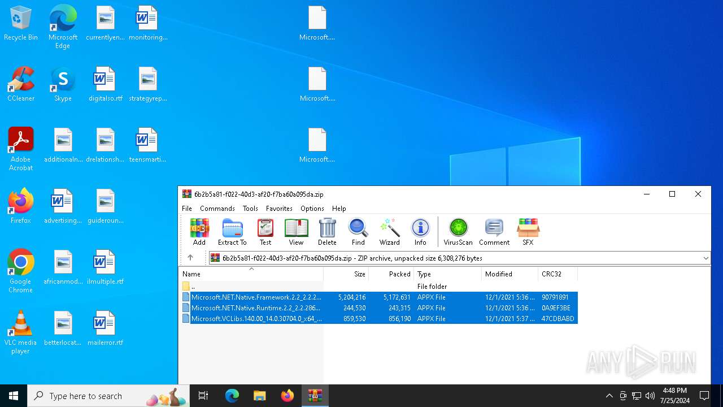Screen dimensions: 723x407
Task: Select the Firefox desktop icon
Action: click(21, 206)
